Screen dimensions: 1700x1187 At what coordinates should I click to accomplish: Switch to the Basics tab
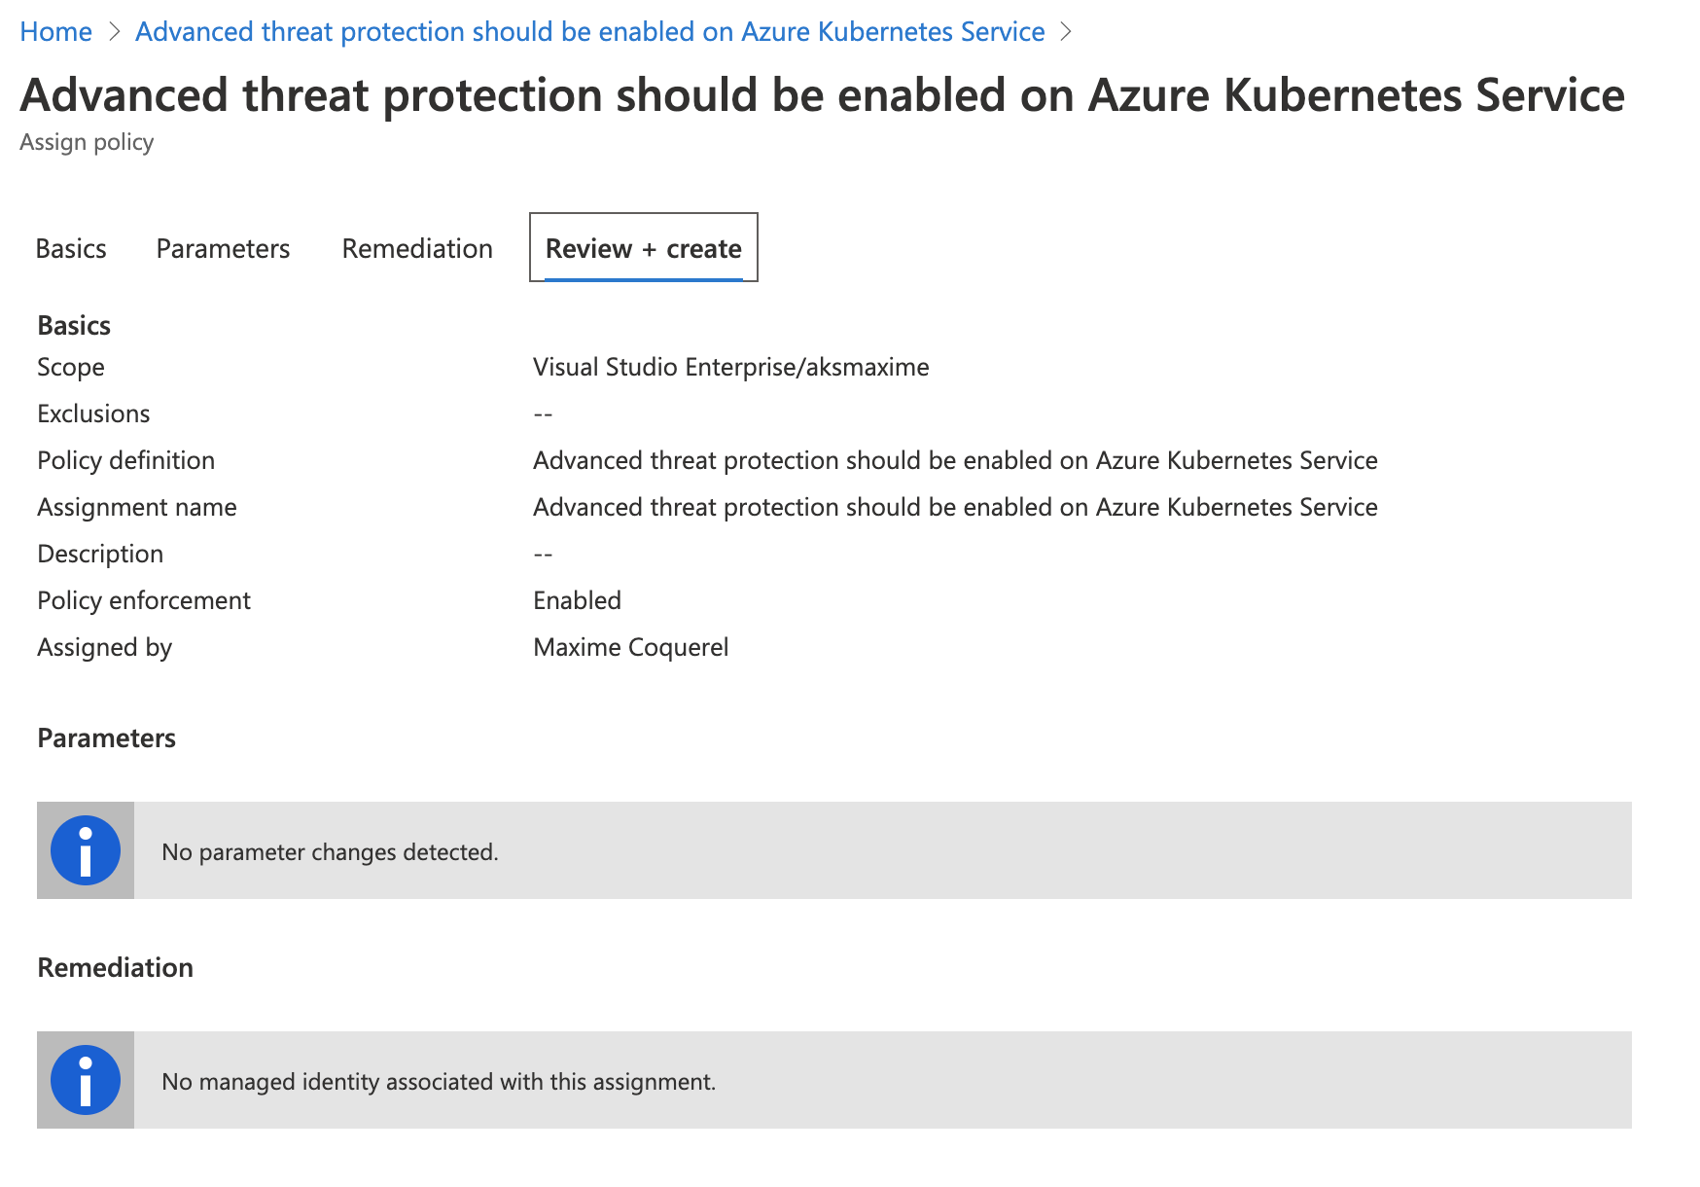70,248
